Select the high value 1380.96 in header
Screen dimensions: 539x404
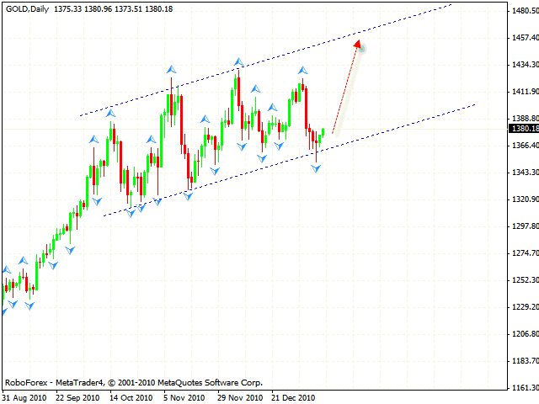(x=98, y=9)
